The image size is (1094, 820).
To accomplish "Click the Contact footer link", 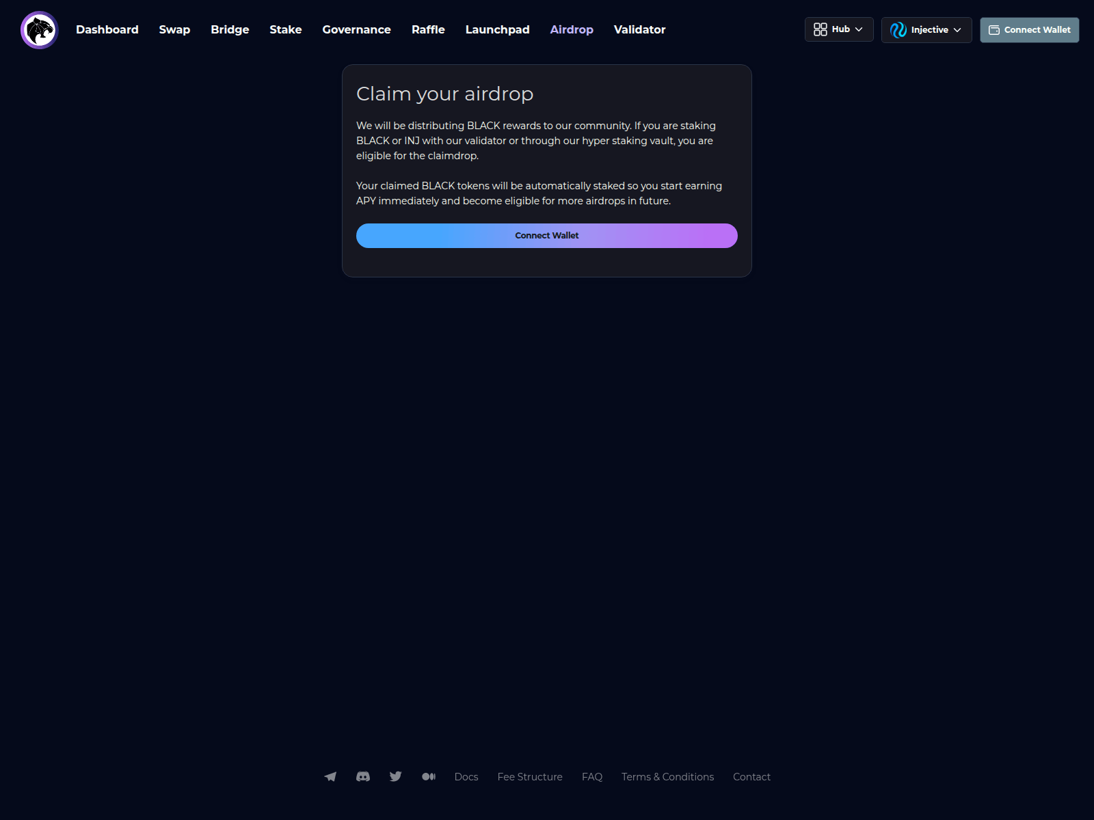I will (x=751, y=777).
